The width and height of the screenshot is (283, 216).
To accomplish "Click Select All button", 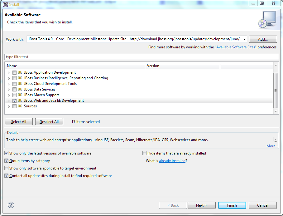I will 19,122.
